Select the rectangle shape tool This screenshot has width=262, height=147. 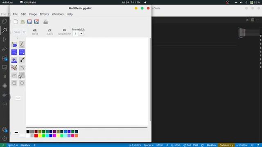(14, 83)
